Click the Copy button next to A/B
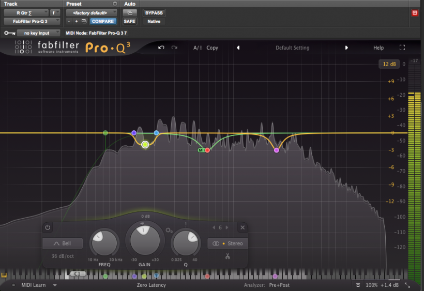Image resolution: width=424 pixels, height=291 pixels. 213,48
